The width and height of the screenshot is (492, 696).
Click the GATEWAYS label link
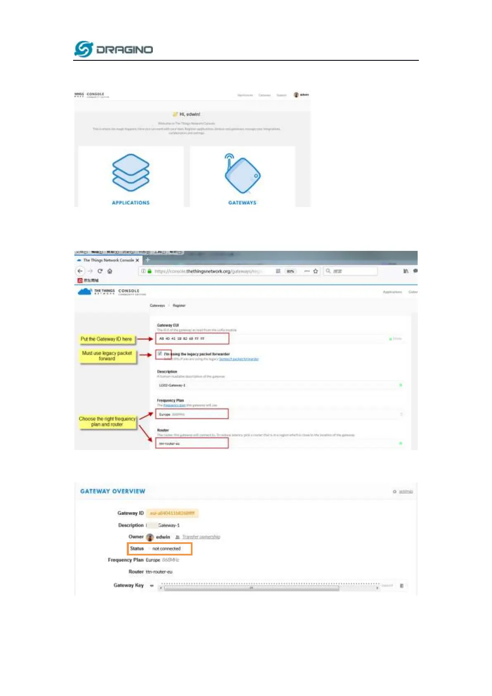(242, 203)
